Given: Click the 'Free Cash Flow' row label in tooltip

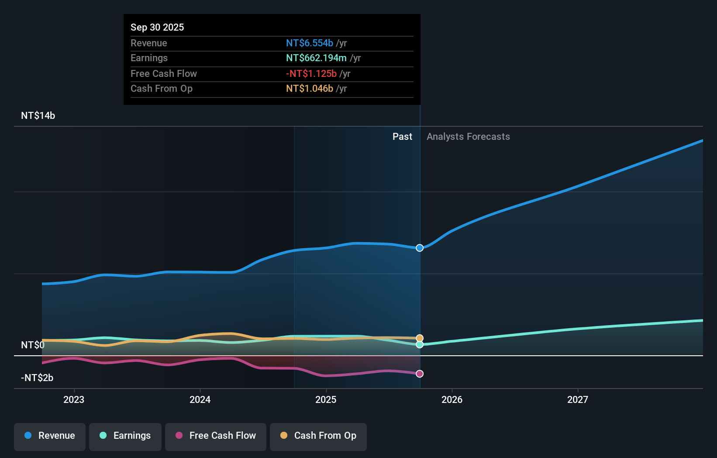Looking at the screenshot, I should (164, 74).
